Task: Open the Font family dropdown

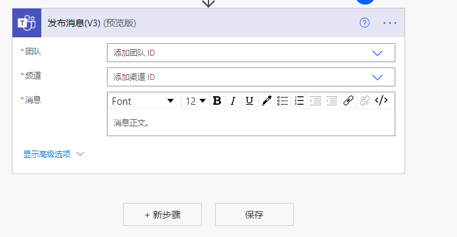Action: click(x=144, y=101)
